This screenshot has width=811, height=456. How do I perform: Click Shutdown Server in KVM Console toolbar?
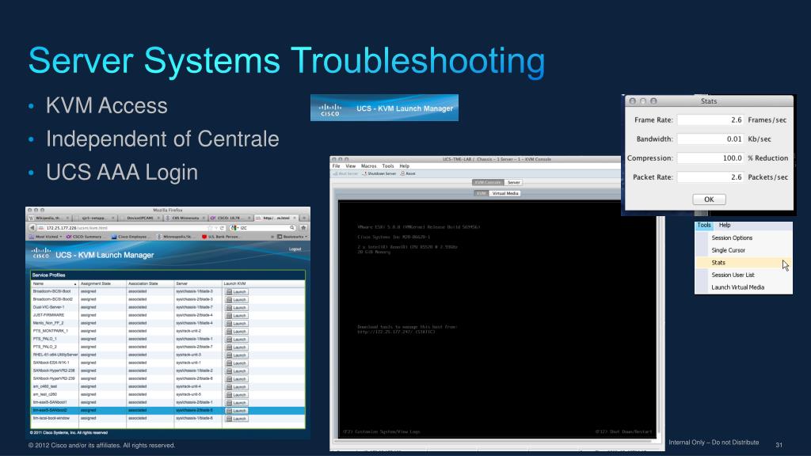(379, 173)
